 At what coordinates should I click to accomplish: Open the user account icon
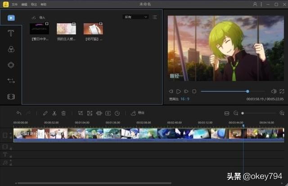click(x=255, y=4)
